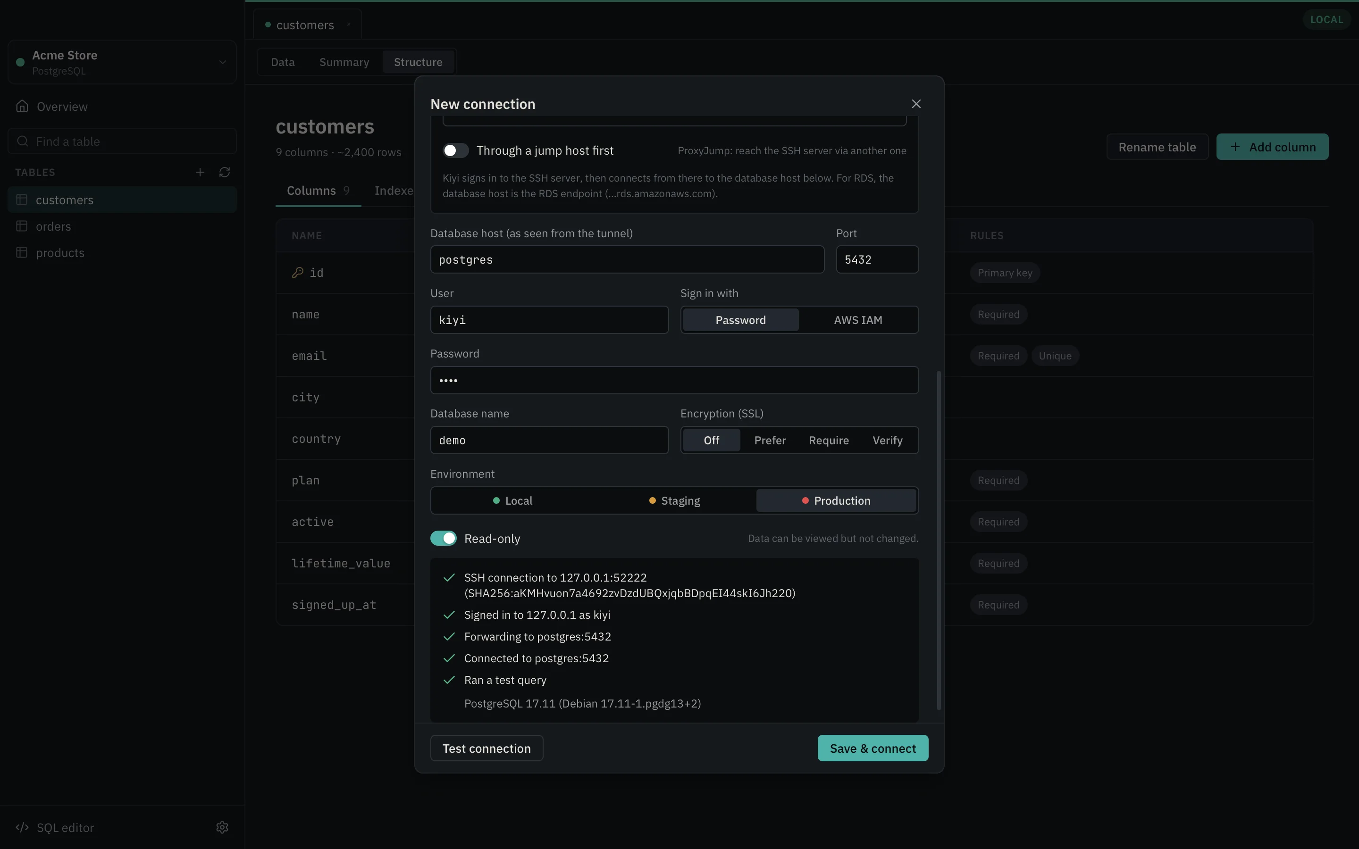Click the products table icon
The width and height of the screenshot is (1359, 849).
[22, 253]
